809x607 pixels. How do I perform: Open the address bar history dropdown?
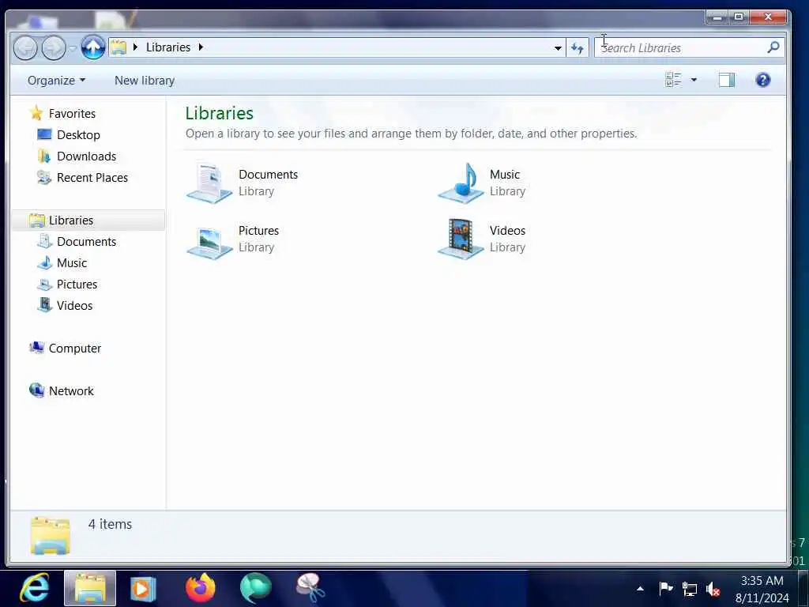tap(558, 48)
